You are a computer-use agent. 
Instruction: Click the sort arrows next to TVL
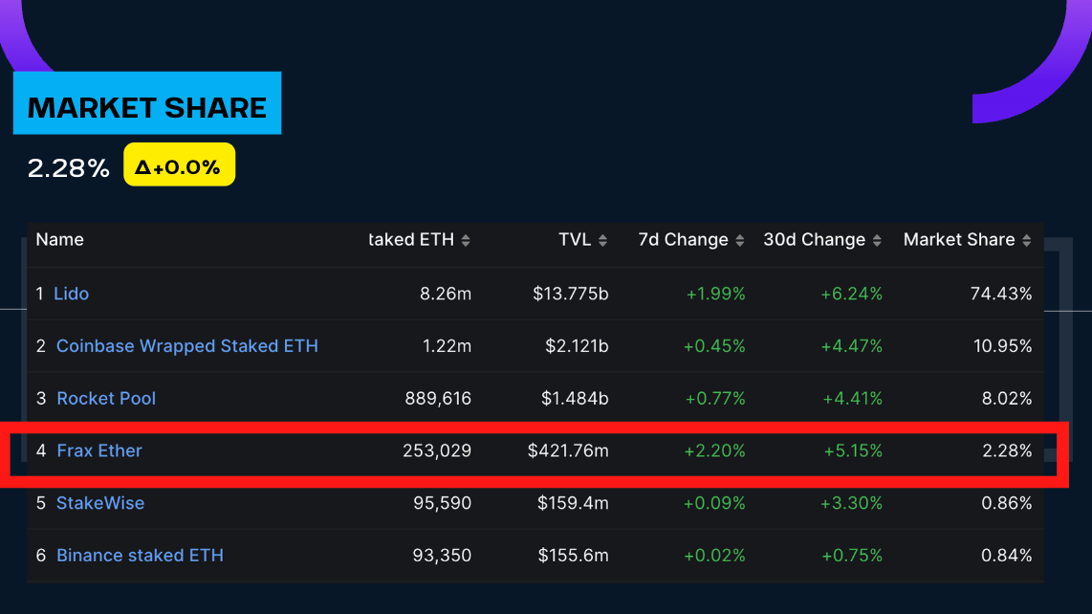click(x=602, y=241)
